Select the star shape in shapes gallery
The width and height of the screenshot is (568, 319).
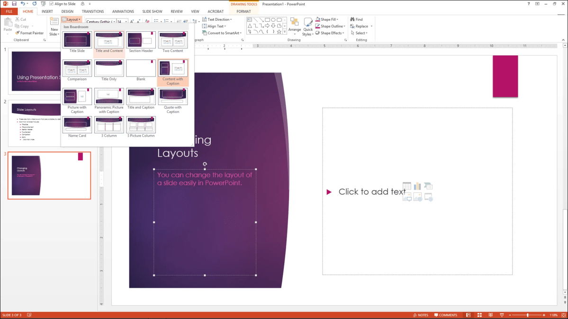(279, 32)
